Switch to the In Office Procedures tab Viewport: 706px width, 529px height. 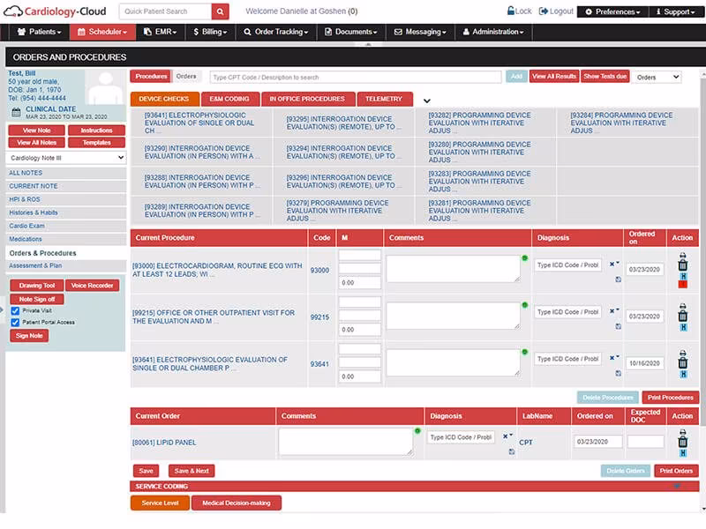point(307,99)
